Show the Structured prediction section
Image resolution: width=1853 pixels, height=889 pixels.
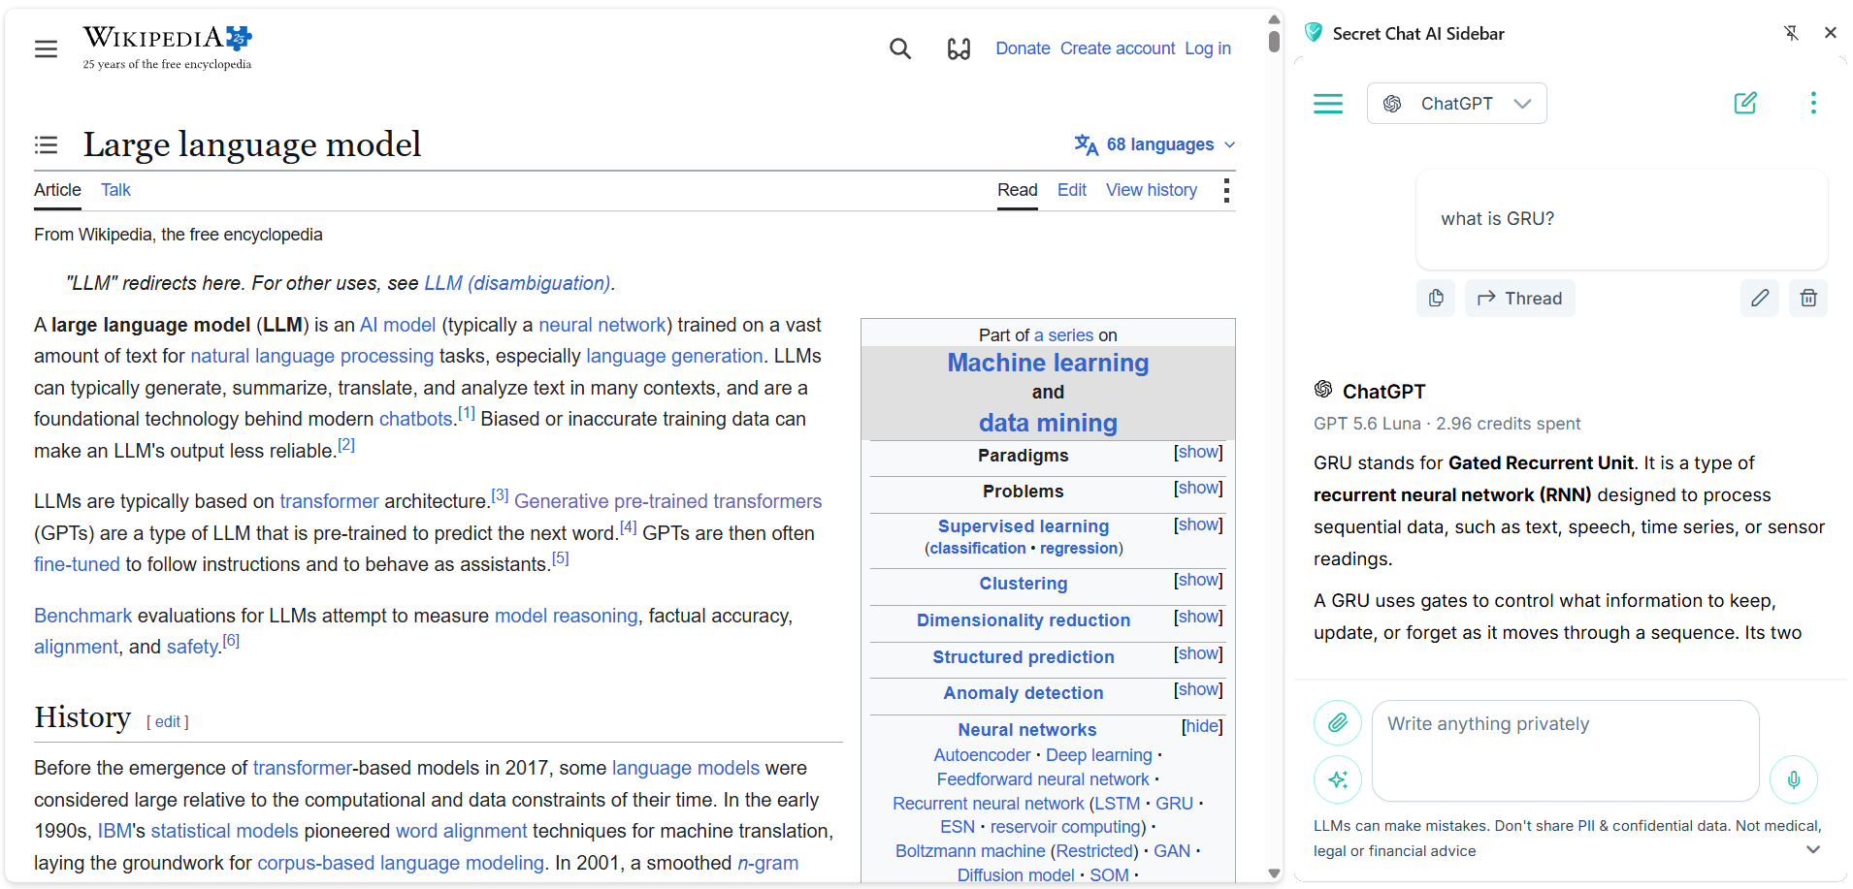1198,654
